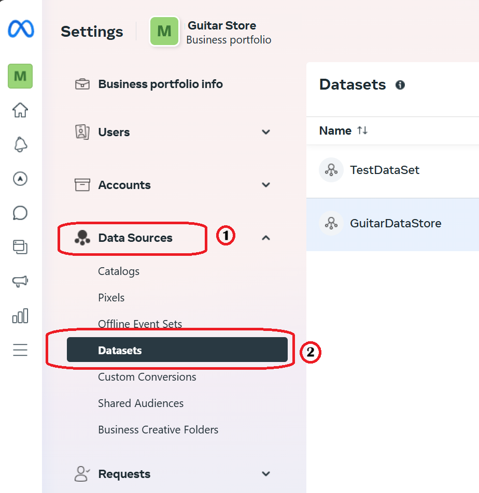The width and height of the screenshot is (479, 493).
Task: Expand the Users section chevron
Action: click(266, 132)
